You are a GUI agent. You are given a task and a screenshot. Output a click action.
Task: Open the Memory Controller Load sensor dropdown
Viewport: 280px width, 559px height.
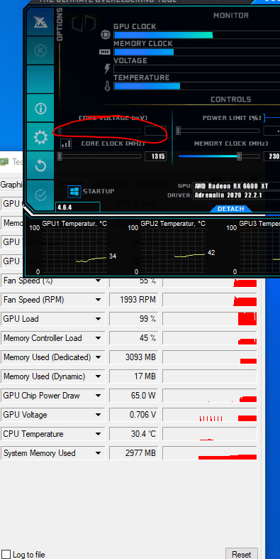98,338
